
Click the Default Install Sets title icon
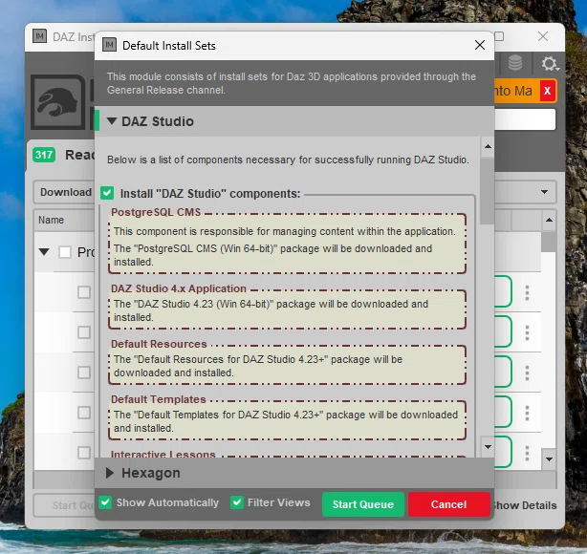109,45
